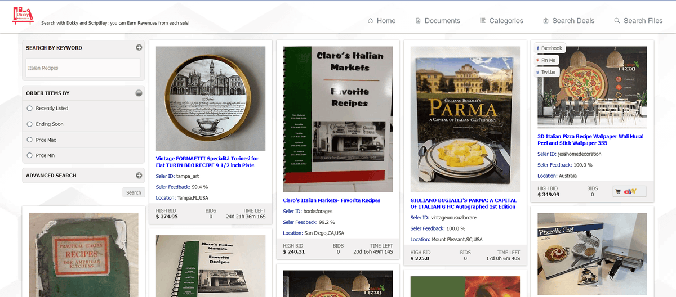The height and width of the screenshot is (297, 676).
Task: Click the document icon beside Documents
Action: (418, 21)
